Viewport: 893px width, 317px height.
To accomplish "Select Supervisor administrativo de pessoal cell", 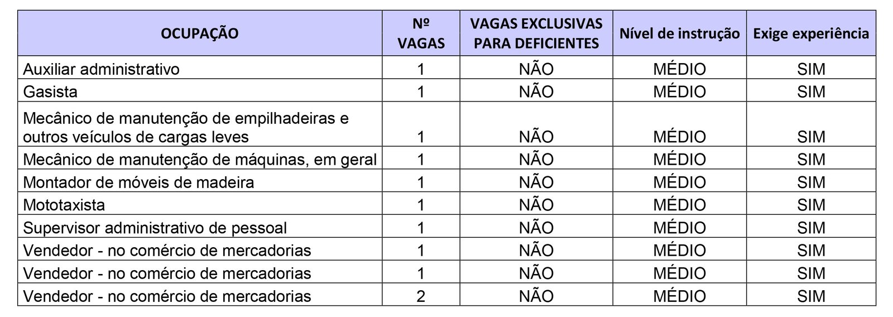I will point(155,228).
